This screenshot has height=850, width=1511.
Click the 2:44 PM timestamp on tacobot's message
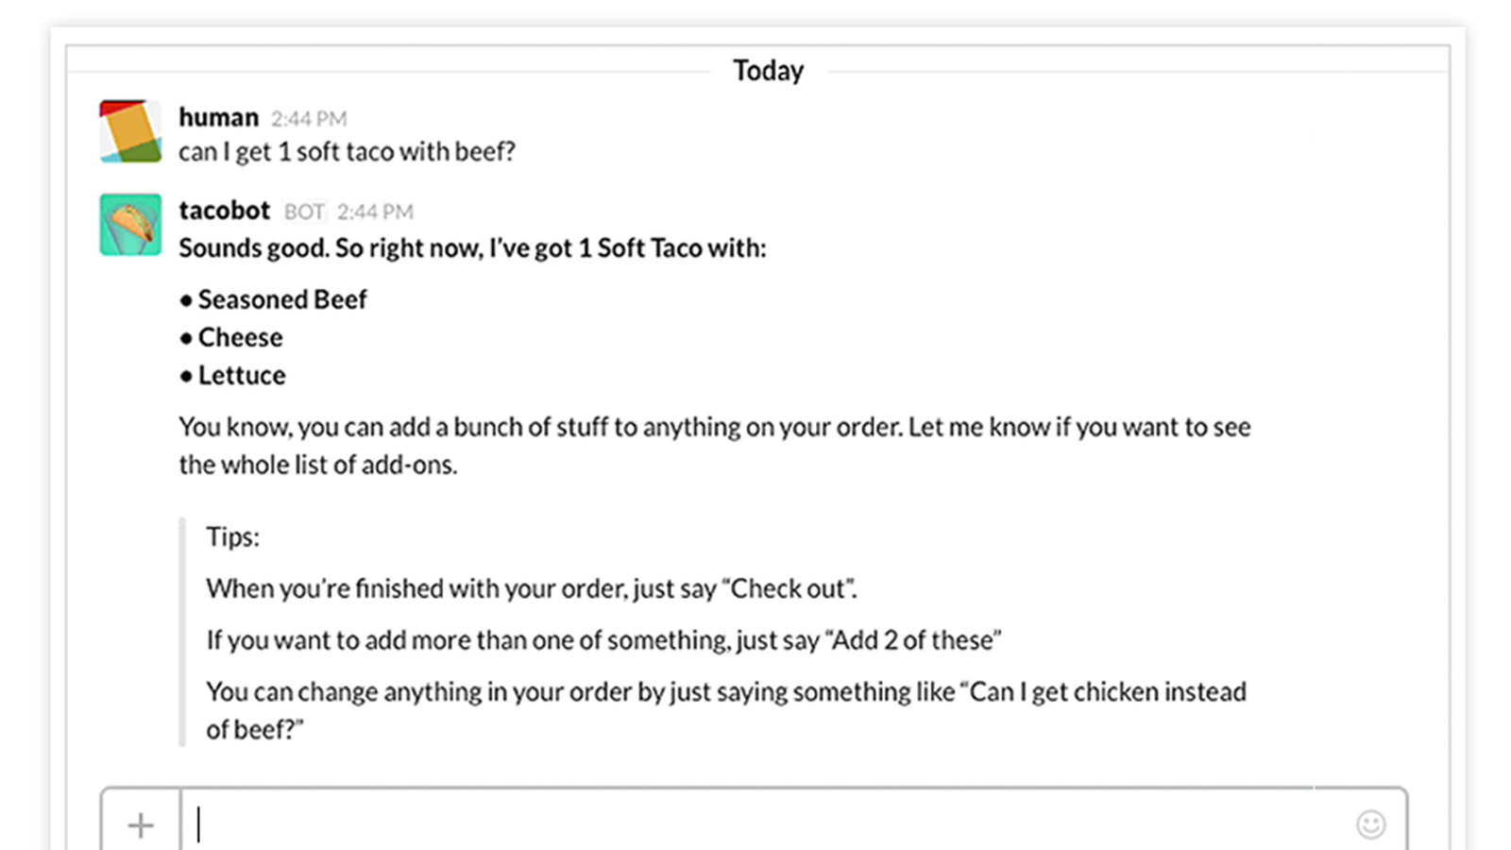tap(375, 212)
